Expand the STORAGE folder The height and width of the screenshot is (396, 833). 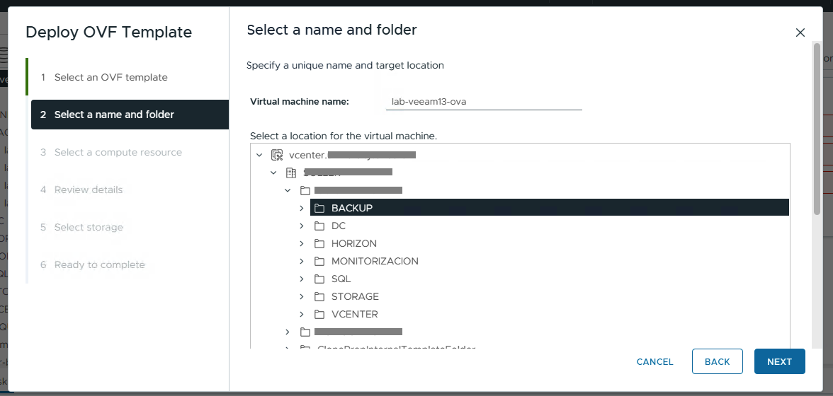(x=302, y=296)
